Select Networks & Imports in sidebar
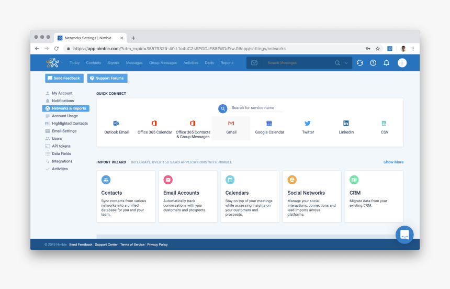Image resolution: width=450 pixels, height=289 pixels. click(66, 108)
